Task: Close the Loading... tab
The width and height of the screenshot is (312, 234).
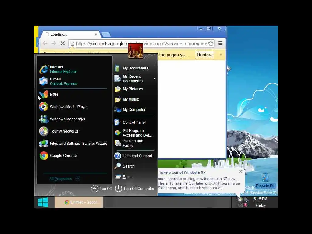Action: click(96, 34)
